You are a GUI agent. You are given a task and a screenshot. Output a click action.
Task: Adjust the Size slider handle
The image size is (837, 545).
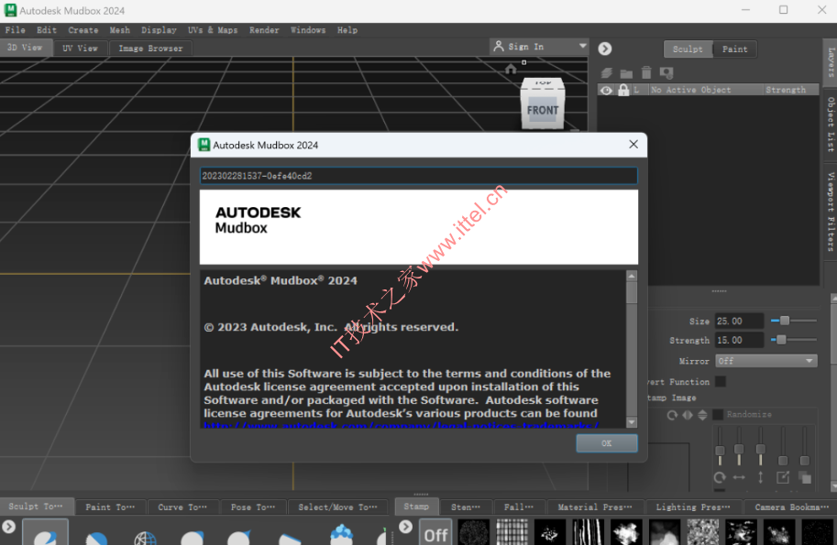[x=784, y=321]
